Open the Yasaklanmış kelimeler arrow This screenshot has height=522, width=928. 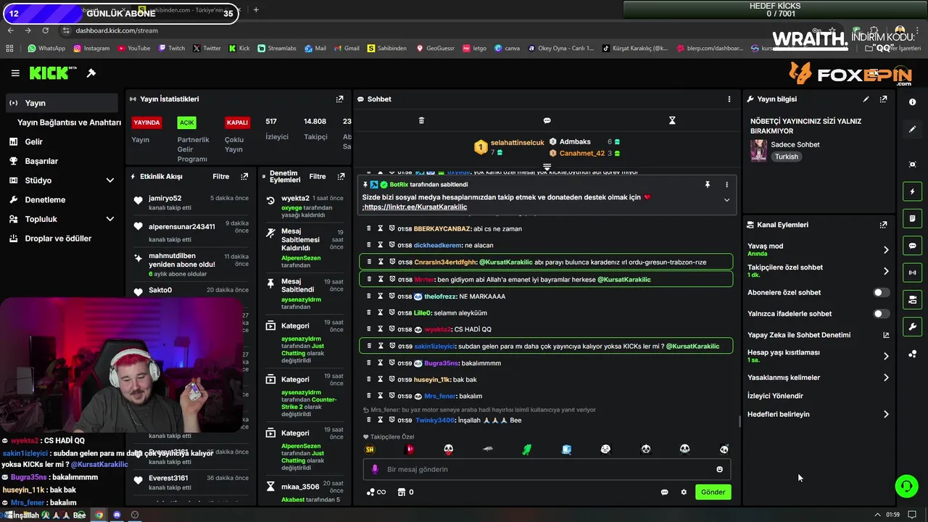(x=886, y=378)
